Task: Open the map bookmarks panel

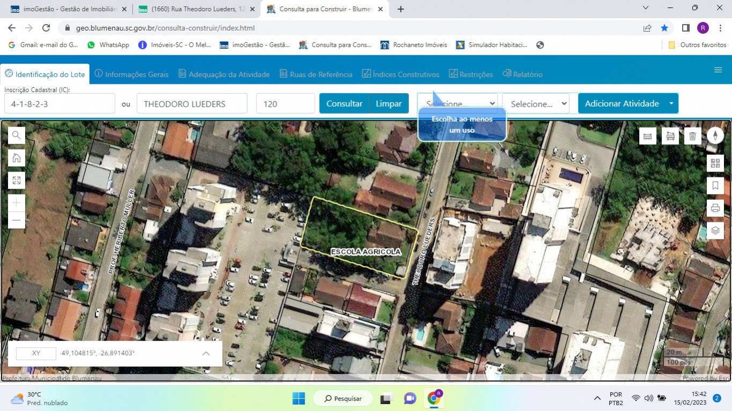Action: tap(715, 186)
